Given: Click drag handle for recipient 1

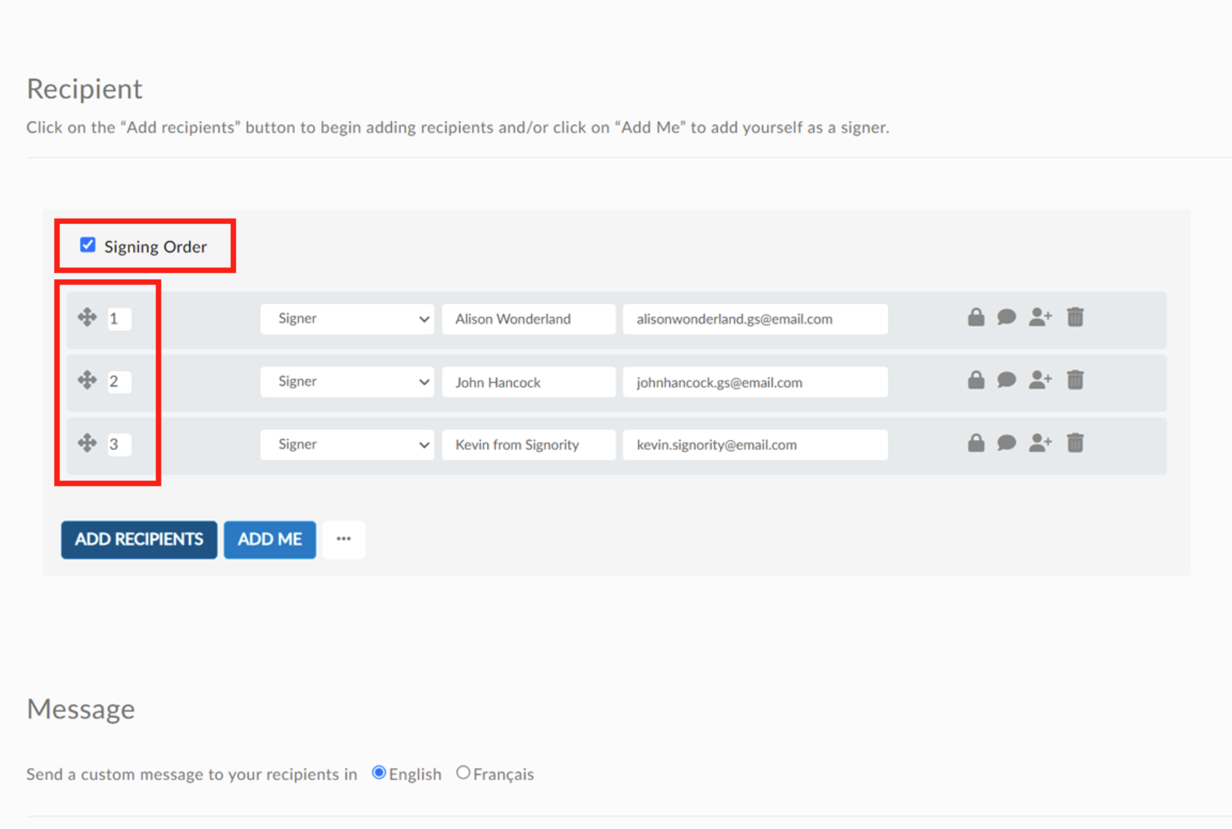Looking at the screenshot, I should [x=87, y=317].
